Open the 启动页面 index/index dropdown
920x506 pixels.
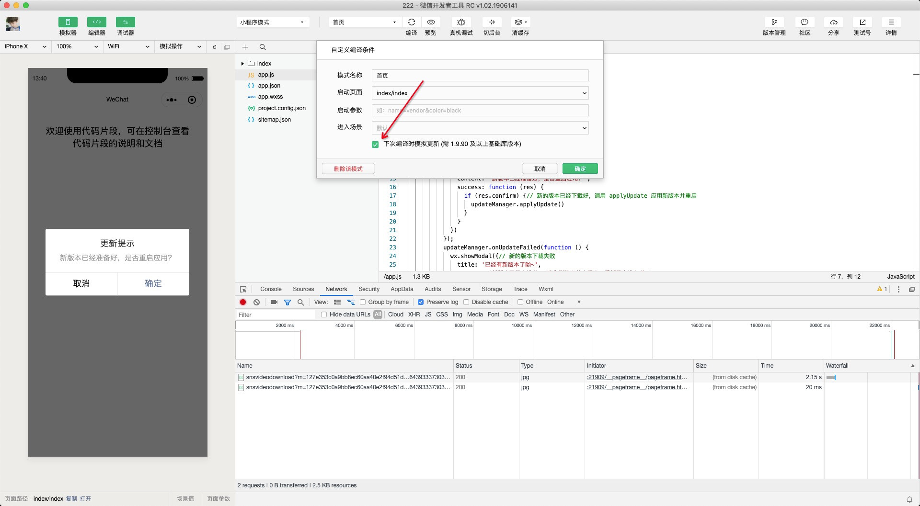pos(480,93)
